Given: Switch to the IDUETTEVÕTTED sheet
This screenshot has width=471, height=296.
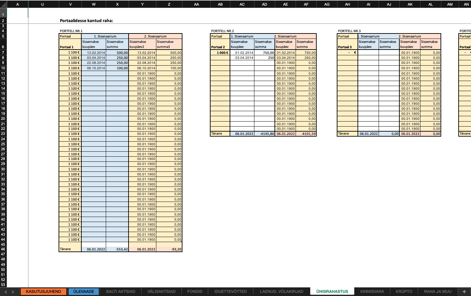Looking at the screenshot, I should tap(231, 292).
